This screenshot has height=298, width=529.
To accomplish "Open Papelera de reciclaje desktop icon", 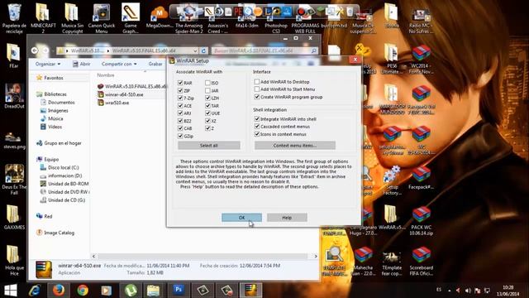I will click(x=14, y=18).
